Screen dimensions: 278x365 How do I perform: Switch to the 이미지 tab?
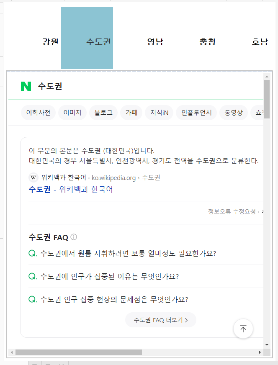[72, 113]
